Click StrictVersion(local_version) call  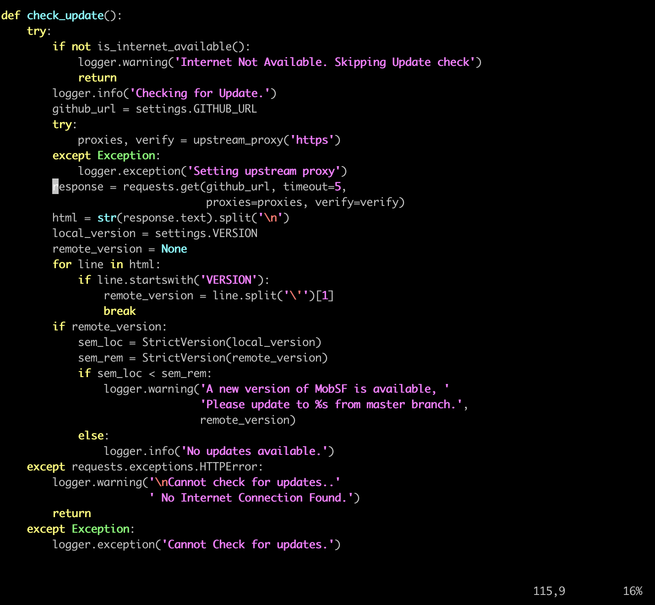click(x=231, y=342)
